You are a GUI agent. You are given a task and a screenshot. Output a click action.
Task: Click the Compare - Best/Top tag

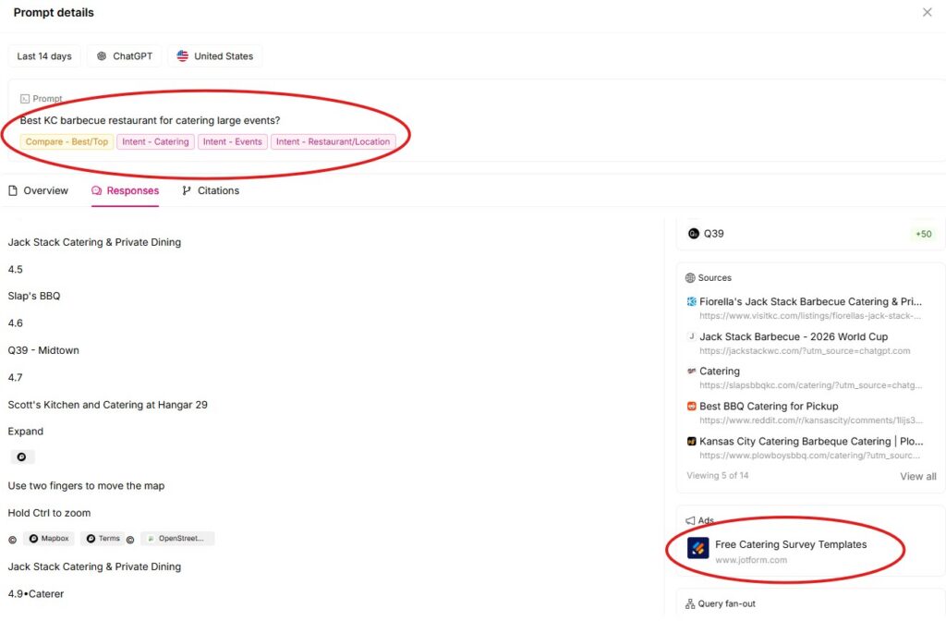[67, 141]
